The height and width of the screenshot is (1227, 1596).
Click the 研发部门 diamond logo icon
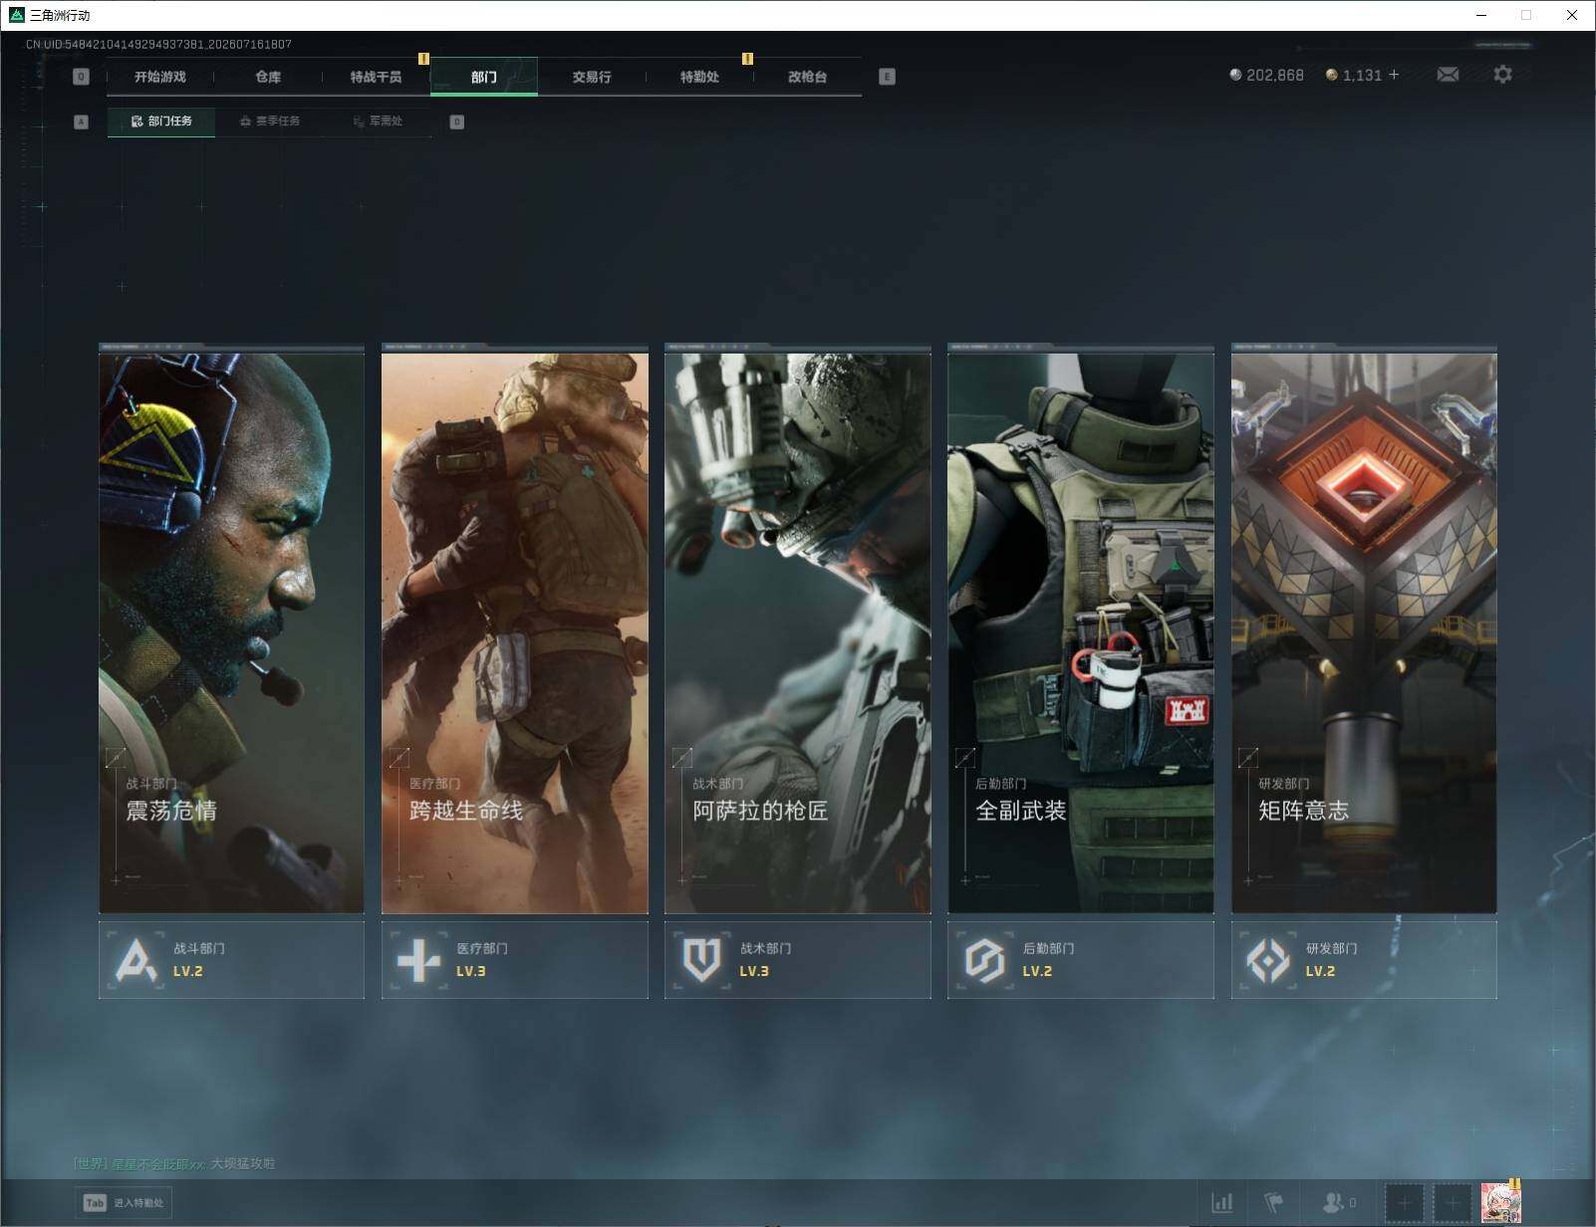(x=1268, y=961)
